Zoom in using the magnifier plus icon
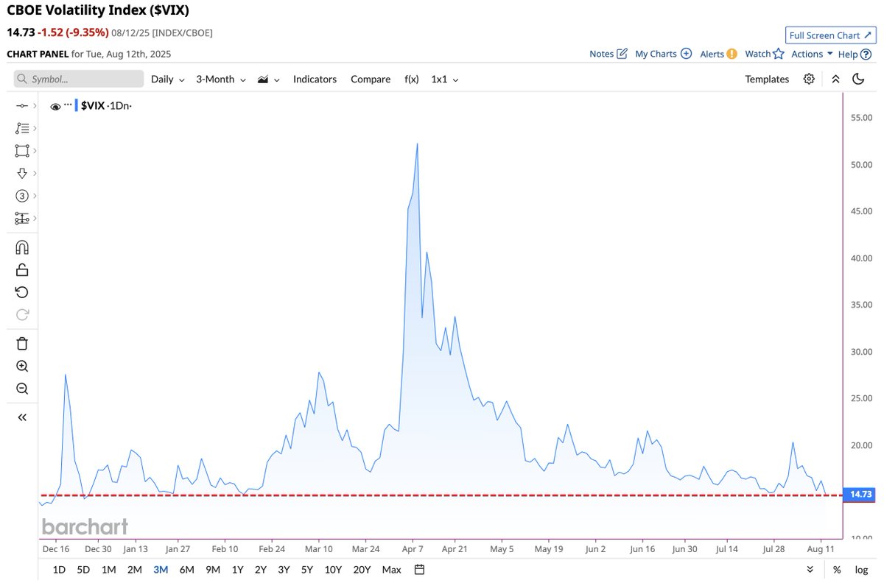The height and width of the screenshot is (583, 884). click(x=22, y=366)
